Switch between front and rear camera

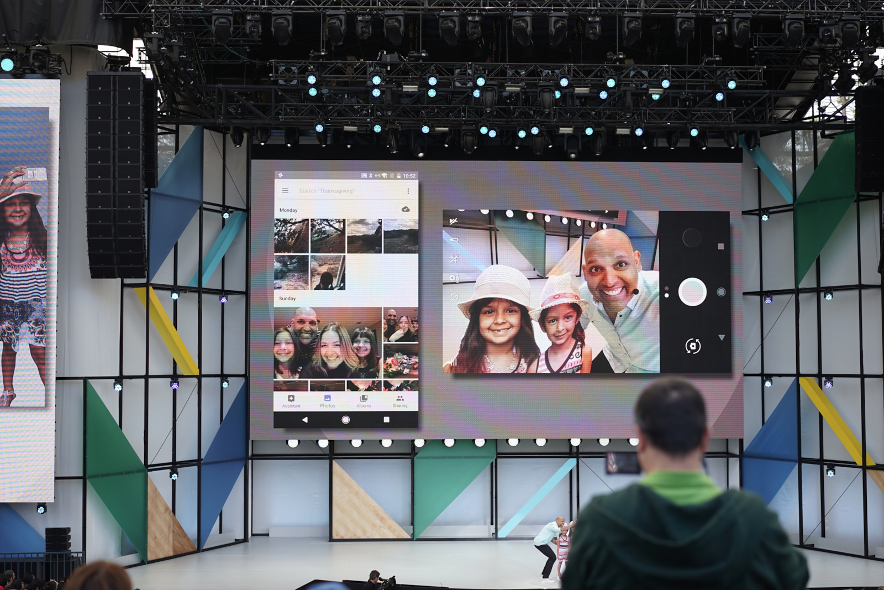[x=693, y=346]
